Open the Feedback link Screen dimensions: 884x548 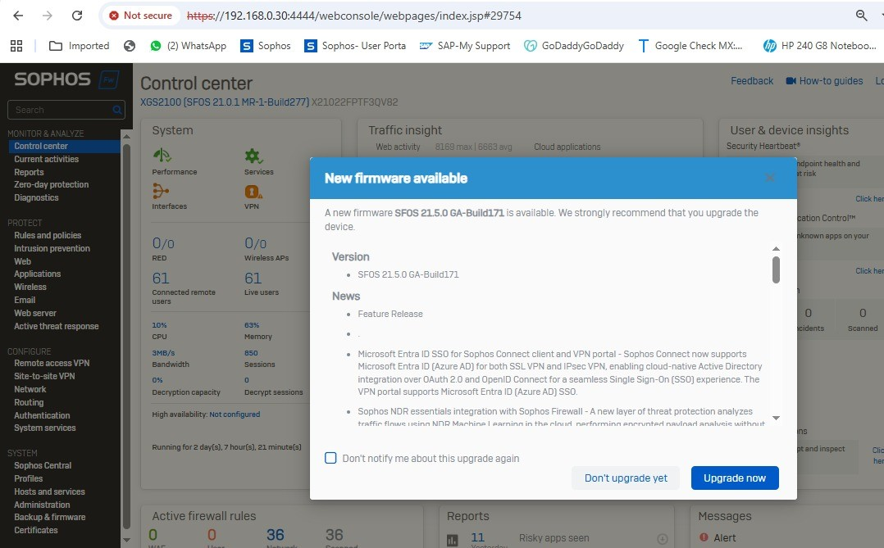752,81
